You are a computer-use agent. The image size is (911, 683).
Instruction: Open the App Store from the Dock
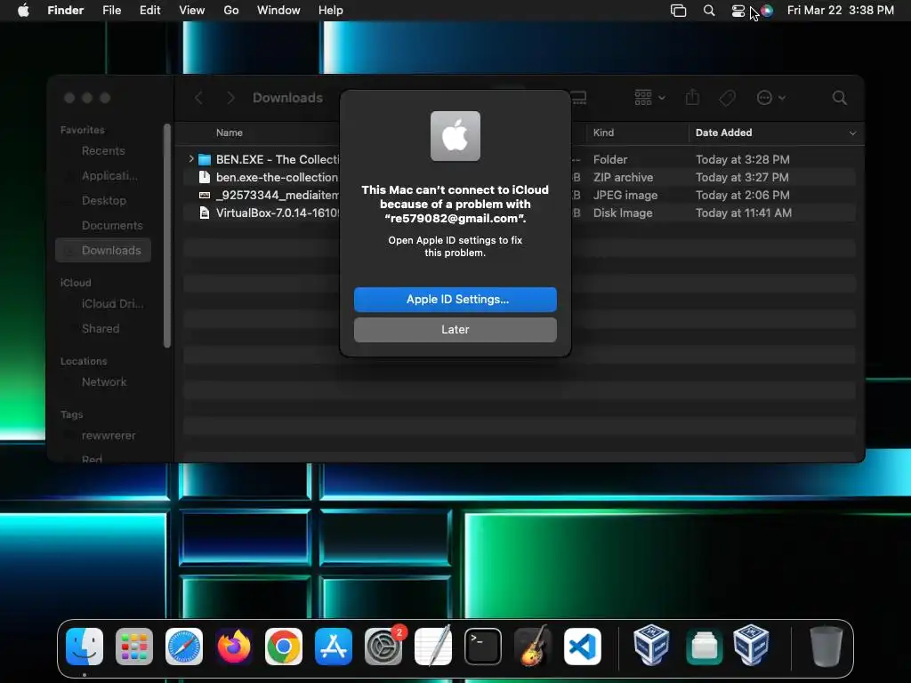(334, 647)
